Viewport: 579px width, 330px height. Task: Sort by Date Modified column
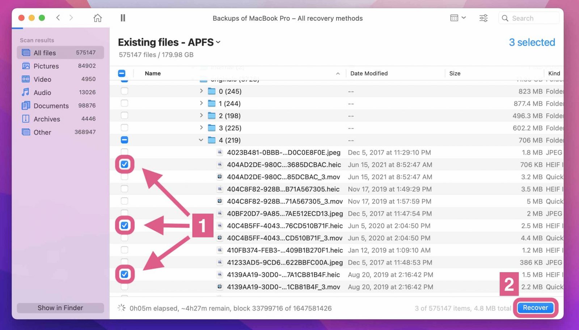[369, 73]
